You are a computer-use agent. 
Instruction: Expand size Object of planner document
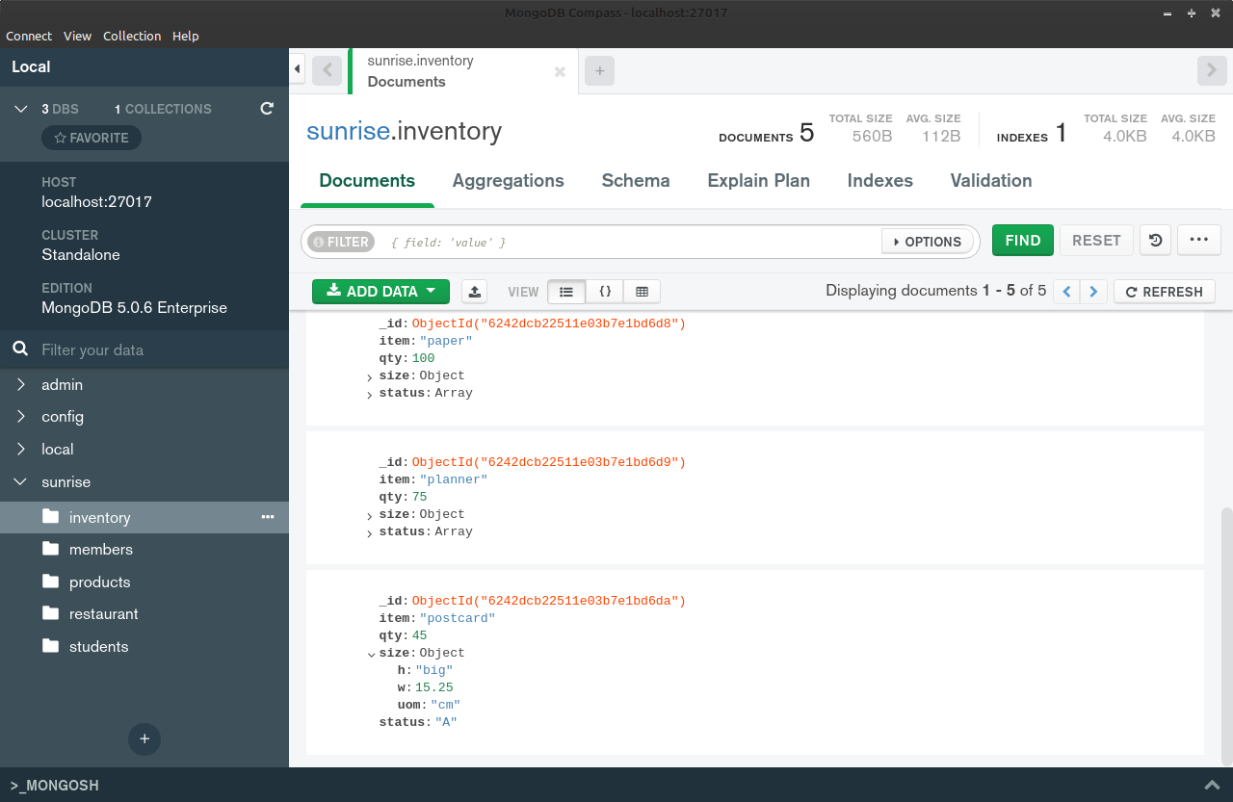(x=370, y=516)
